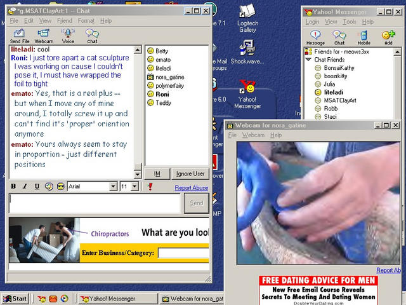Click Chat icon in chat window toolbar

92,36
